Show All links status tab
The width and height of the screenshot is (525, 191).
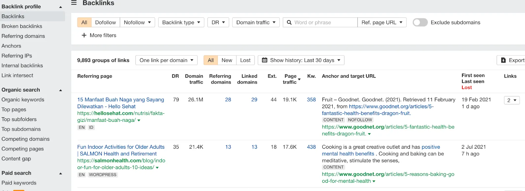pyautogui.click(x=211, y=60)
